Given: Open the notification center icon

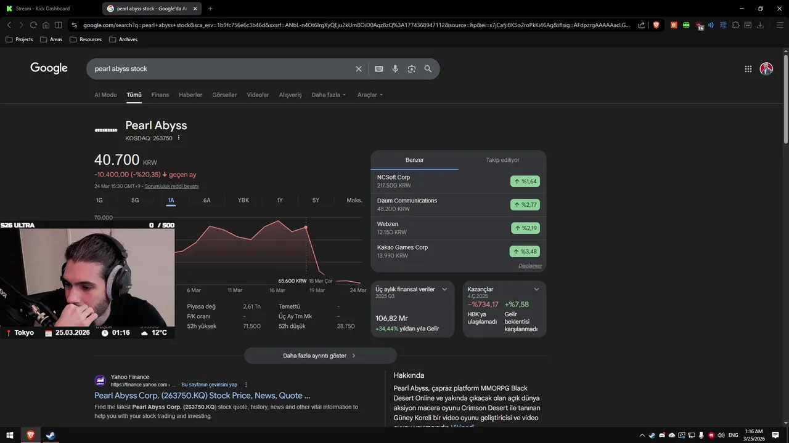Looking at the screenshot, I should pyautogui.click(x=775, y=435).
